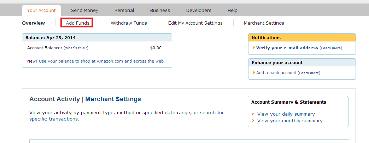The image size is (369, 143).
Task: Open the Your Account tab
Action: pyautogui.click(x=41, y=11)
